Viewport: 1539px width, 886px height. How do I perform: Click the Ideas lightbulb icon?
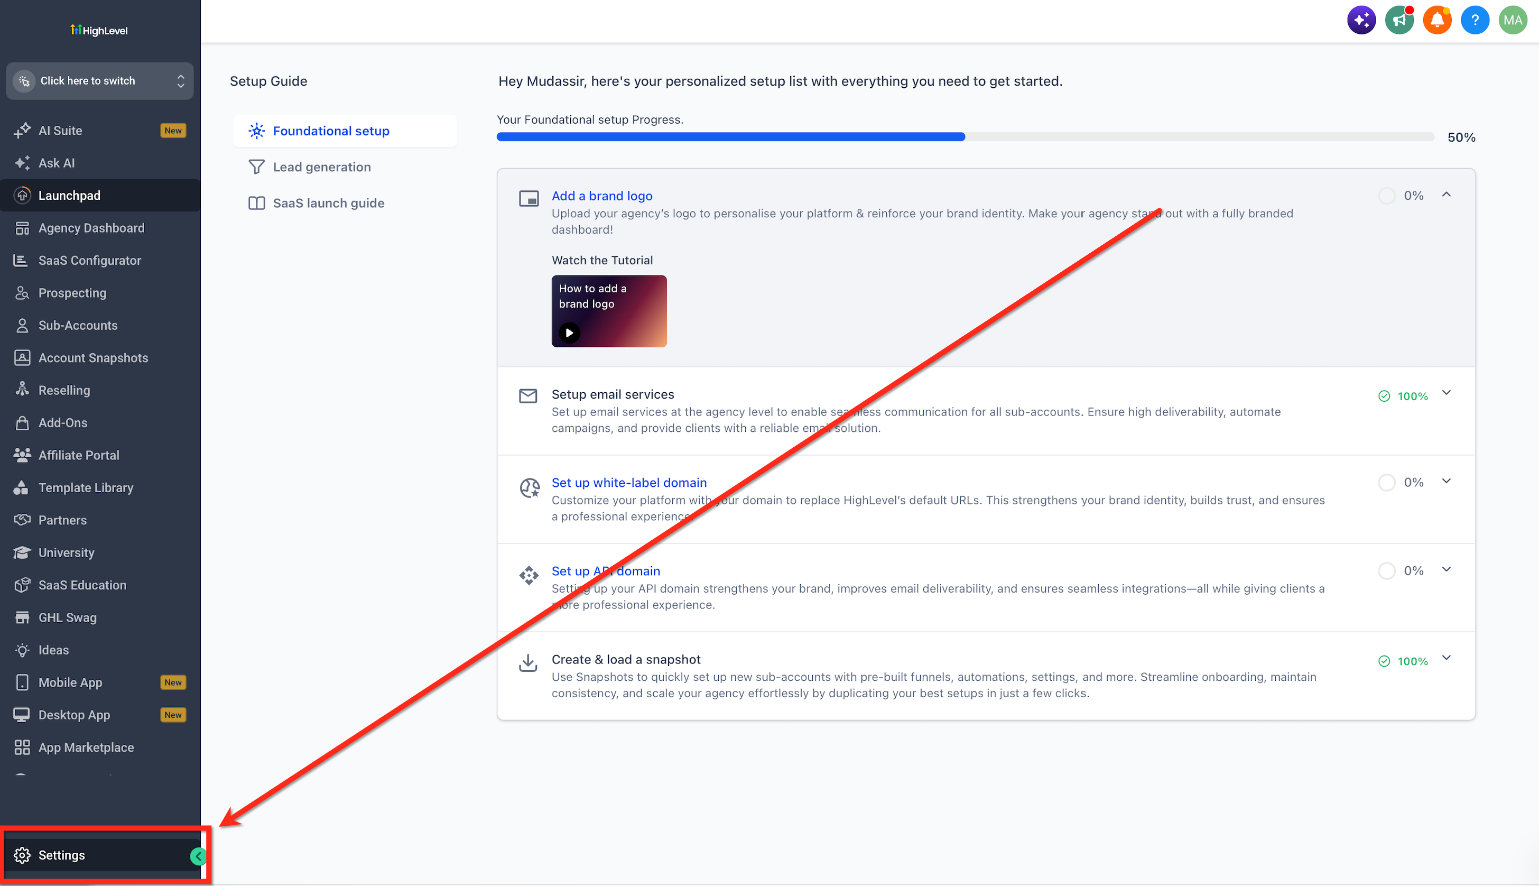tap(22, 650)
